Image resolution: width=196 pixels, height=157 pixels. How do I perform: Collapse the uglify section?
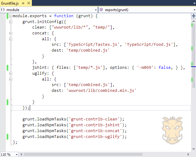click(11, 73)
